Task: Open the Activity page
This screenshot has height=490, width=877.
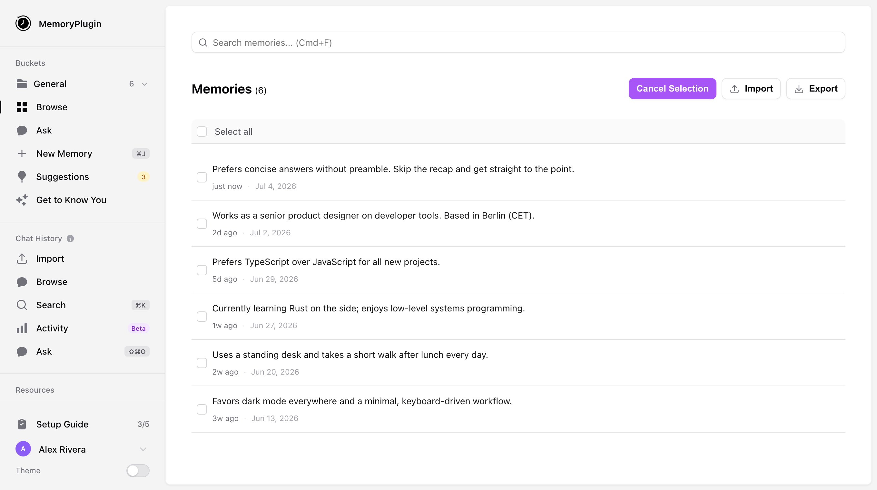Action: pos(83,328)
